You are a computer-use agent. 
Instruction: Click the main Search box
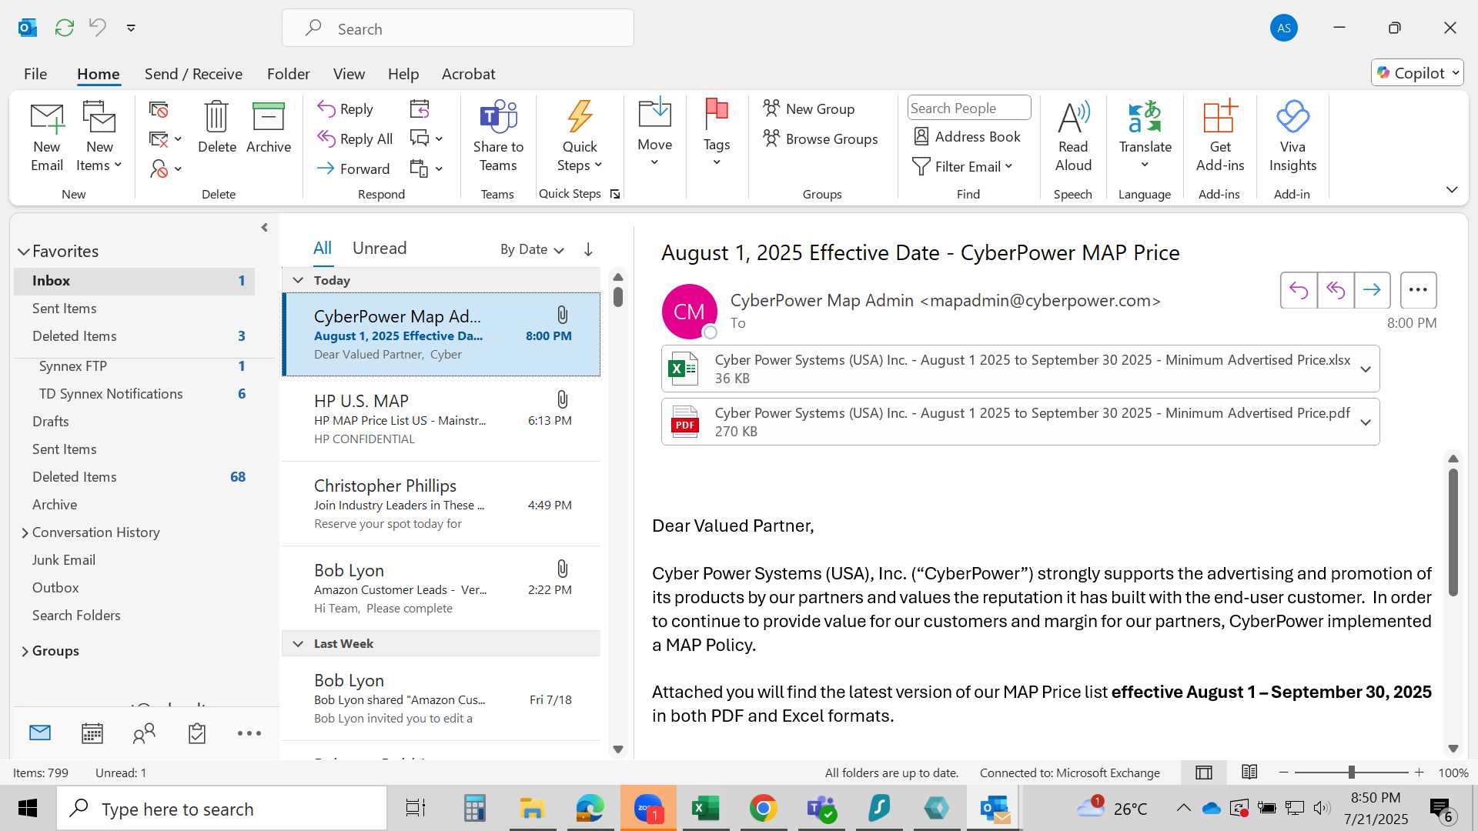[x=458, y=28]
